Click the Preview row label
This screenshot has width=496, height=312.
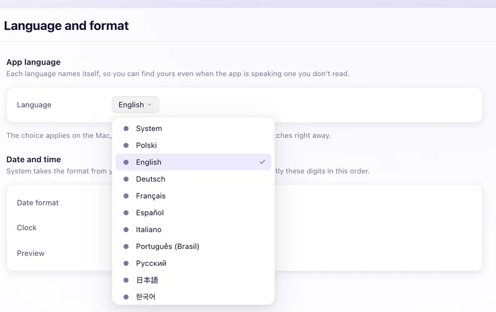point(31,253)
